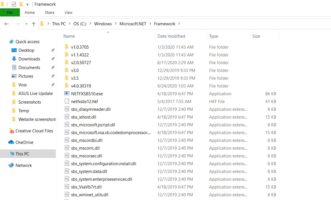Click Microsoft.NET in the address breadcrumb
This screenshot has height=200, width=331.
pos(133,24)
